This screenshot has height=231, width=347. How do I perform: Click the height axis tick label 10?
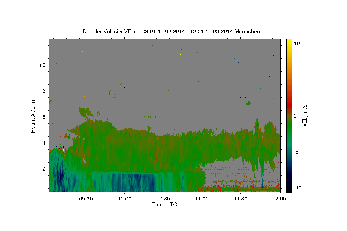pos(43,65)
